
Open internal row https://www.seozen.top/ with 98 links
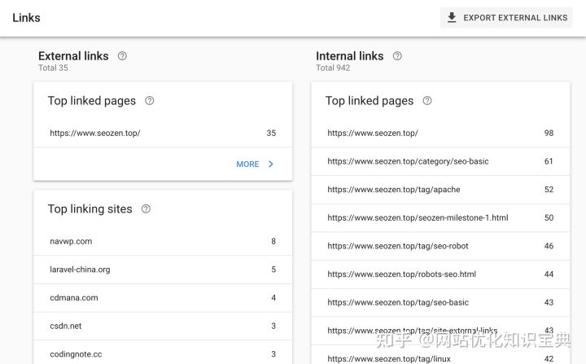click(x=440, y=134)
